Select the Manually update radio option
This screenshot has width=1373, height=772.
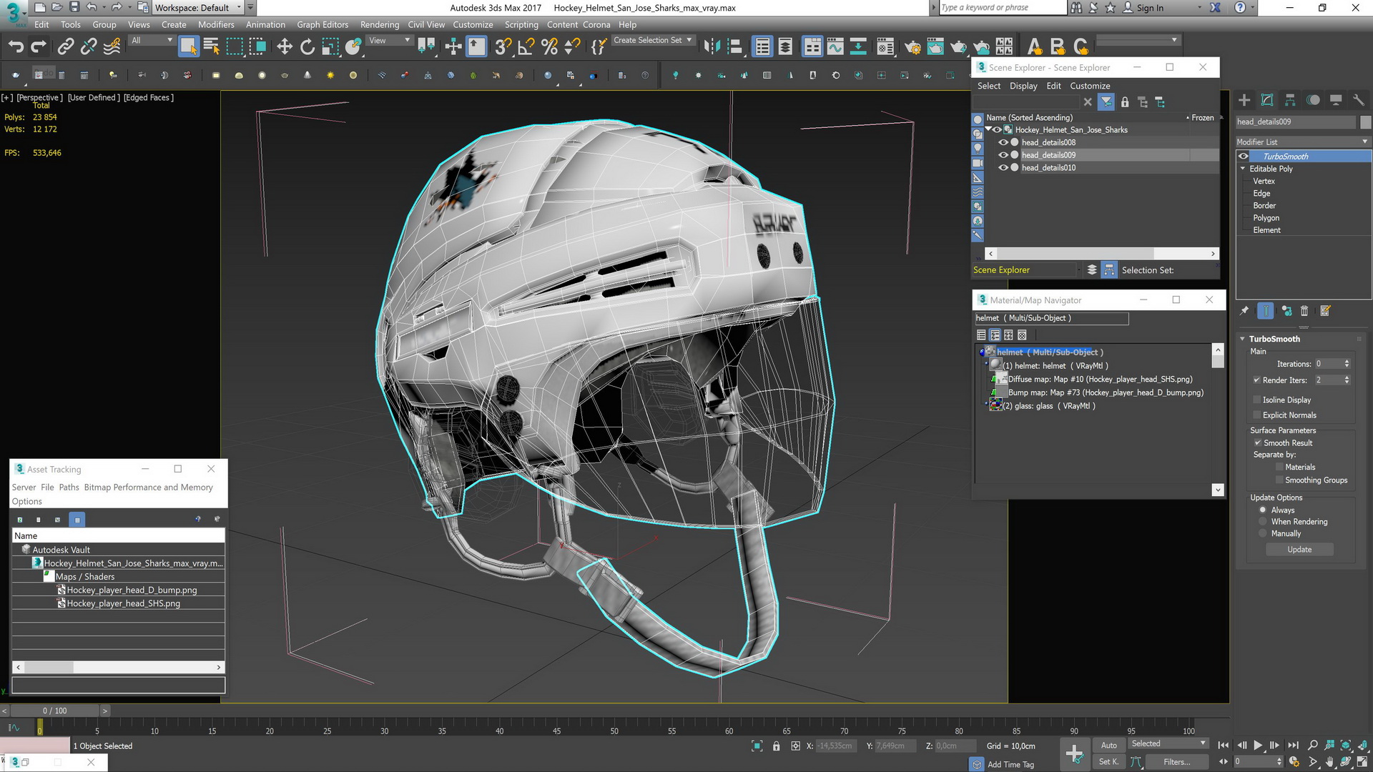pyautogui.click(x=1263, y=534)
